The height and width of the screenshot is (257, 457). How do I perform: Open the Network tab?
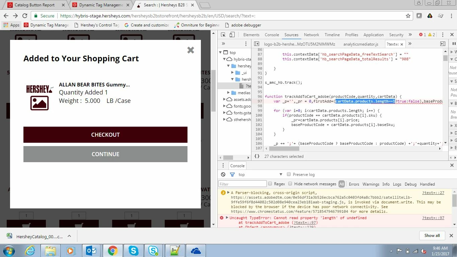pyautogui.click(x=311, y=35)
